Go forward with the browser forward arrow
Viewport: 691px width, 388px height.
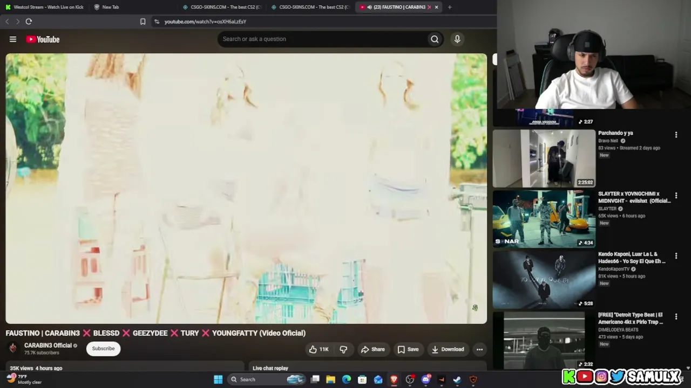click(18, 22)
